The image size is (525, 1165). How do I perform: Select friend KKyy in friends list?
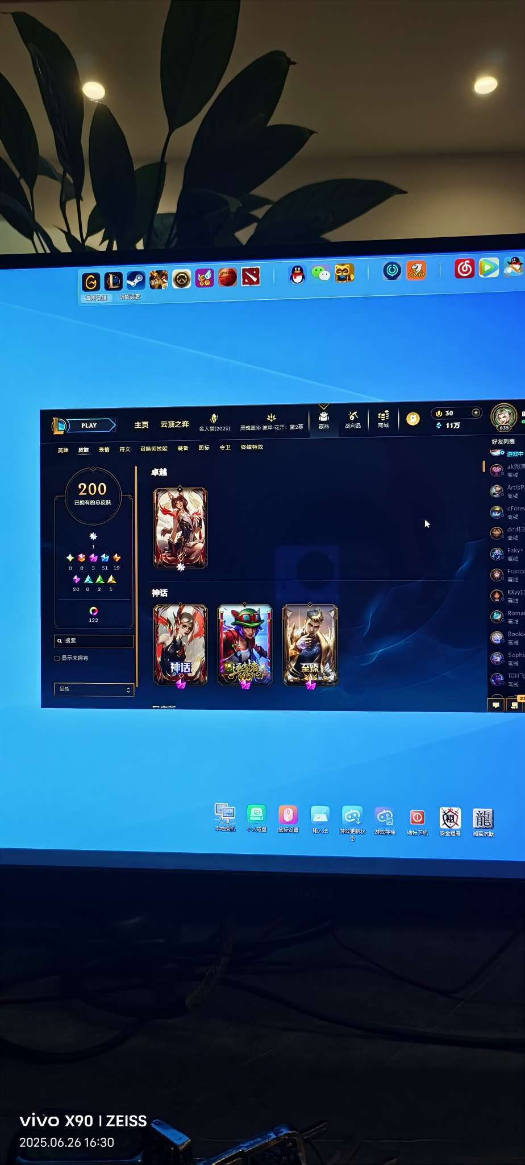pyautogui.click(x=507, y=596)
